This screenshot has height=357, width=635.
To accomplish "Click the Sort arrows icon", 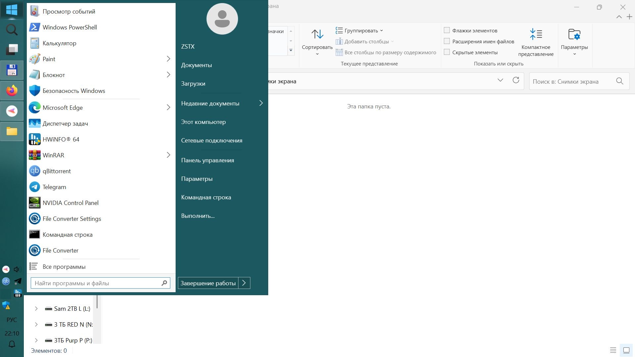I will (x=317, y=34).
